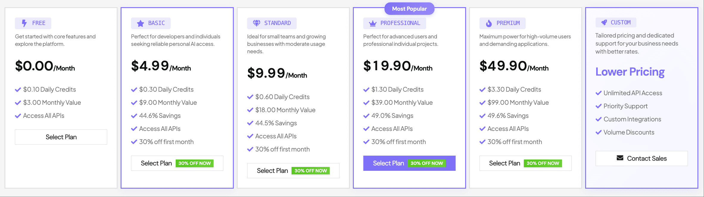The width and height of the screenshot is (704, 197).
Task: Click the crown icon beside PROFESSIONAL
Action: [x=373, y=24]
